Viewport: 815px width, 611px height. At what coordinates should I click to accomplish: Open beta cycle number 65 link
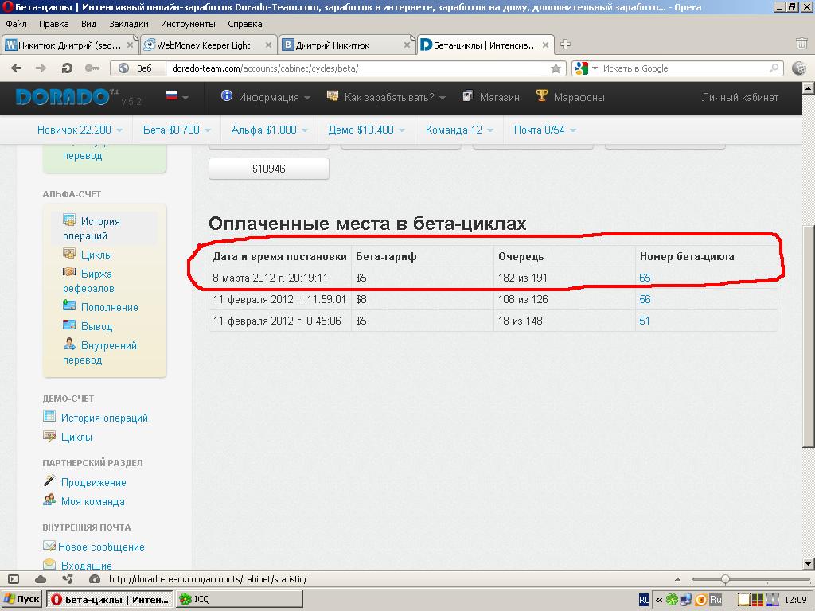click(645, 278)
